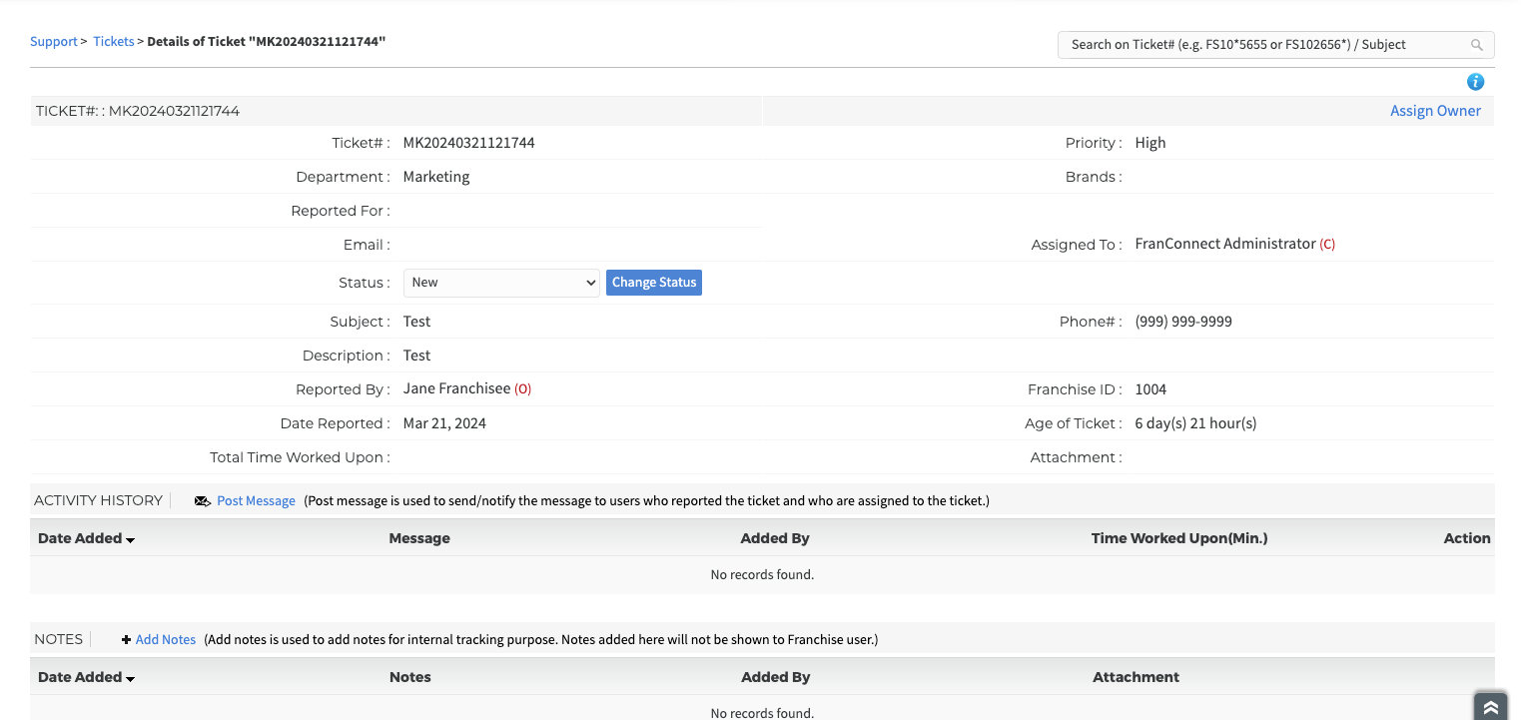Screen dimensions: 1521x720
Task: Click the Description value Test
Action: (417, 356)
